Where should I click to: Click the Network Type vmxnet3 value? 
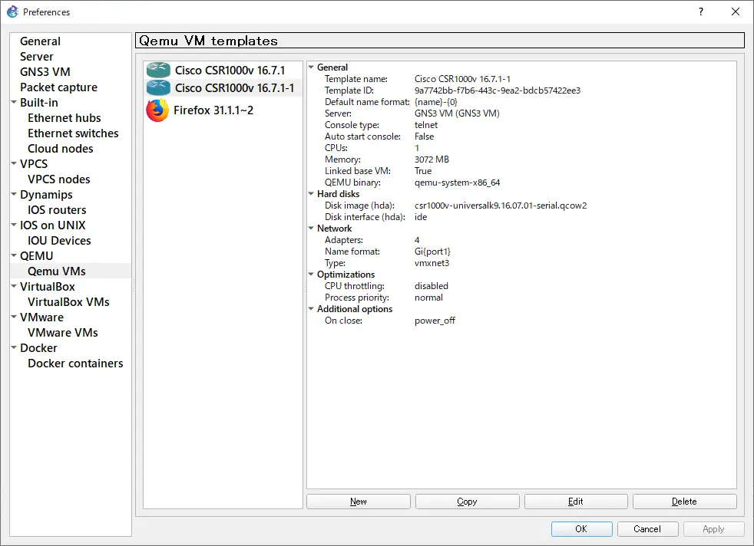pos(432,263)
